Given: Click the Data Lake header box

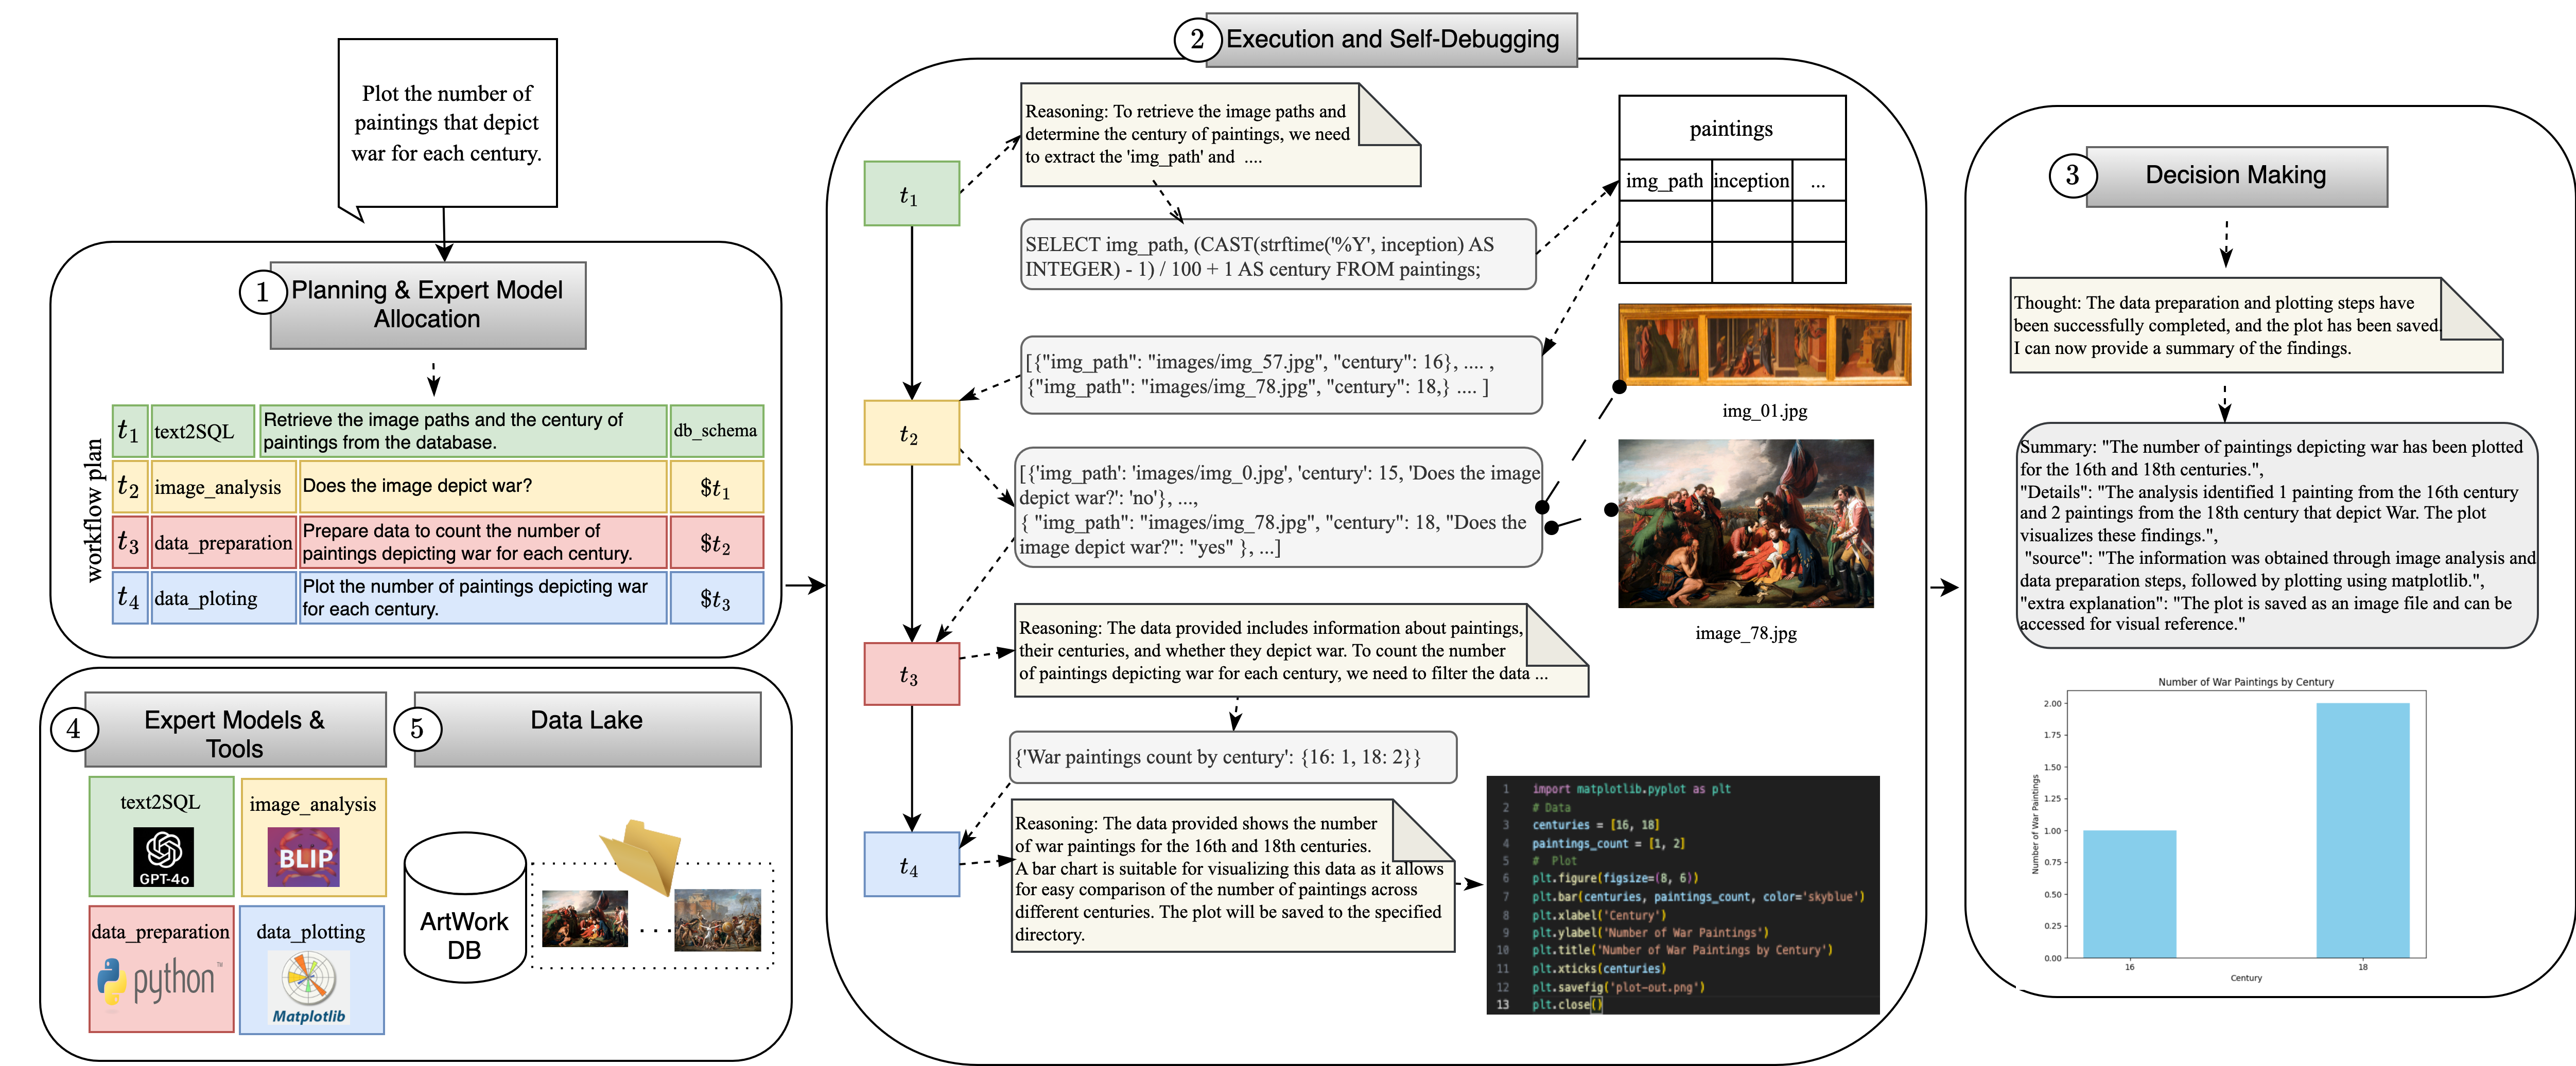Looking at the screenshot, I should click(x=587, y=729).
